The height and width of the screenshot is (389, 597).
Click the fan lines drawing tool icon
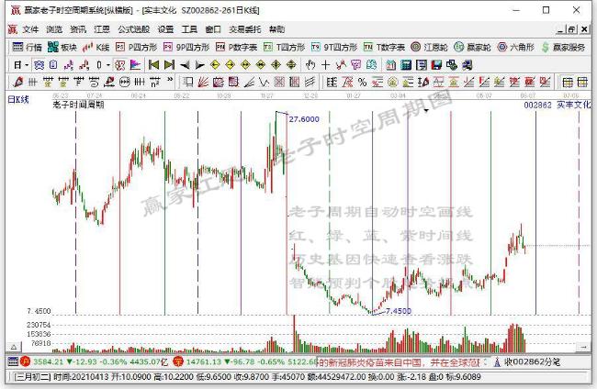click(x=203, y=82)
